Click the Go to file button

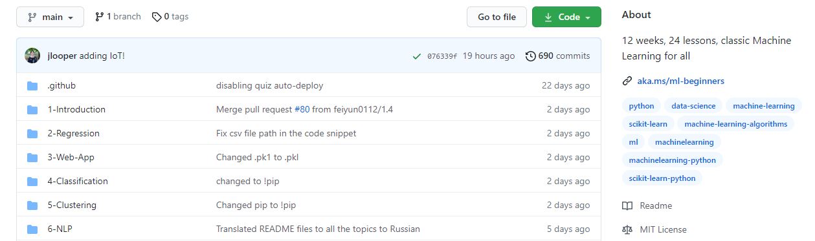pos(497,17)
